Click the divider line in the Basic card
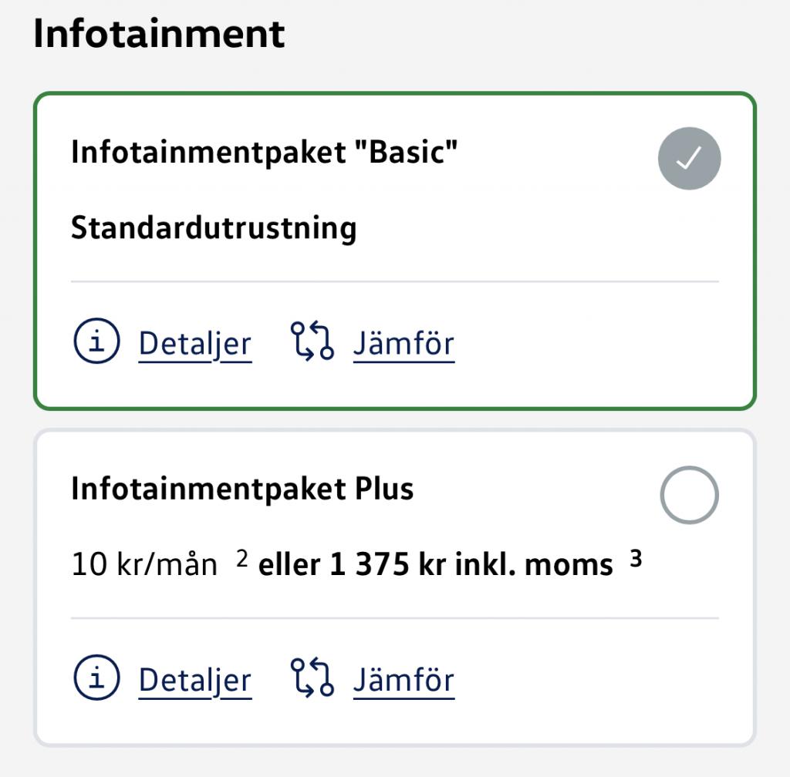Image resolution: width=790 pixels, height=777 pixels. 394,282
